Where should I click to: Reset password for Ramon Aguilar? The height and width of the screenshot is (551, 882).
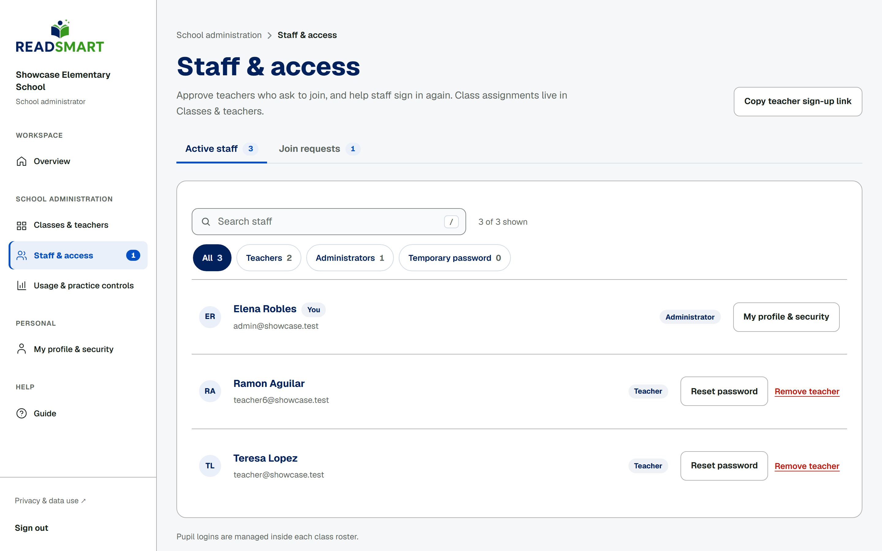pyautogui.click(x=724, y=392)
